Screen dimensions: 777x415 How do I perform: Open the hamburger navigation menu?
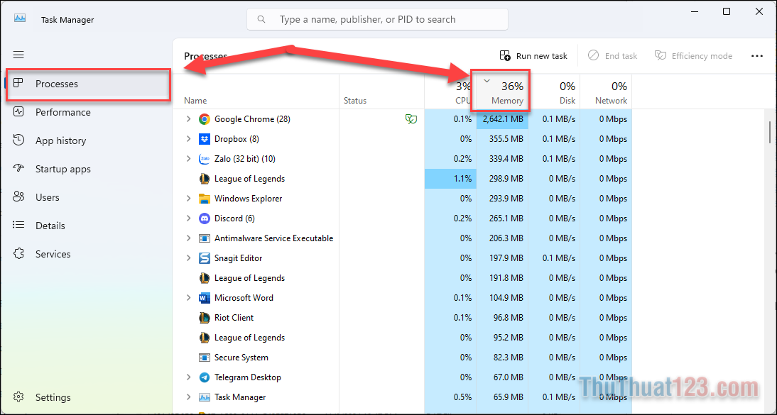point(18,55)
